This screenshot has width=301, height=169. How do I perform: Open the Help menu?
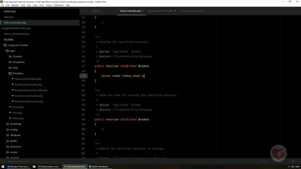click(68, 5)
